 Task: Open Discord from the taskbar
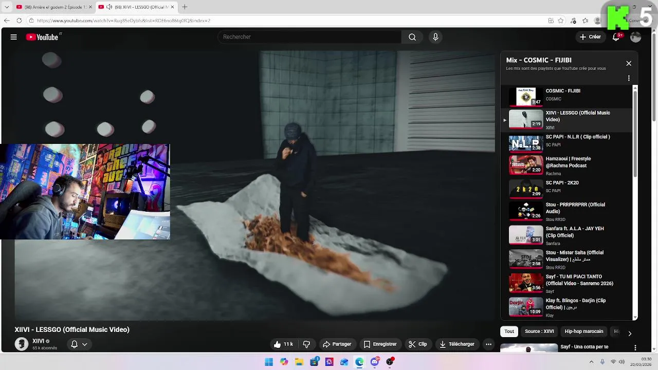pyautogui.click(x=375, y=362)
